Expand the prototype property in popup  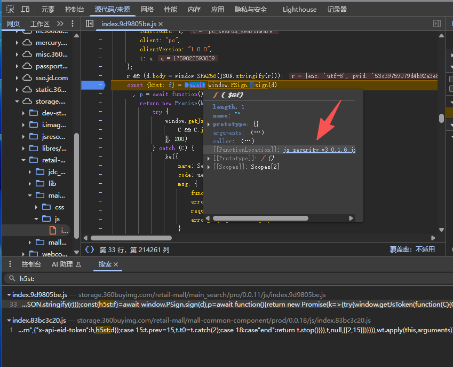[209, 124]
